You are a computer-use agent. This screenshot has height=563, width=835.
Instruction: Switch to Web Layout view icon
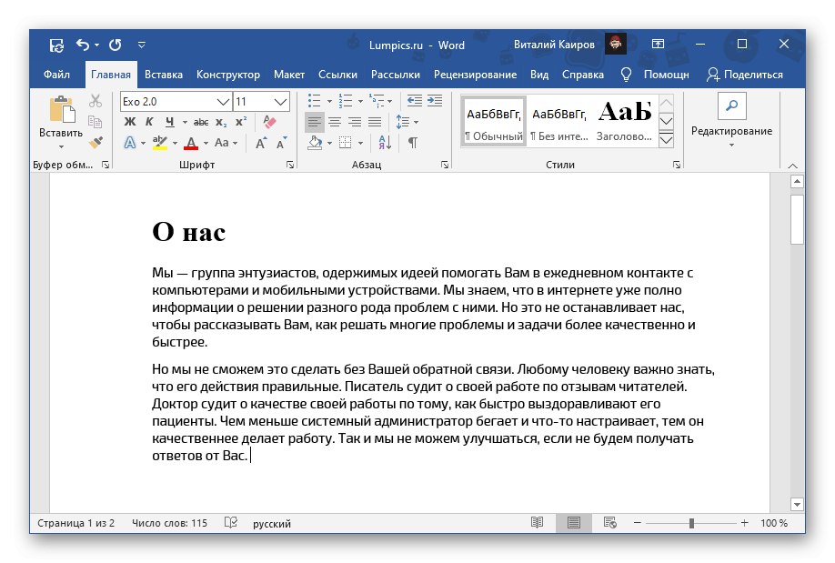(x=609, y=523)
